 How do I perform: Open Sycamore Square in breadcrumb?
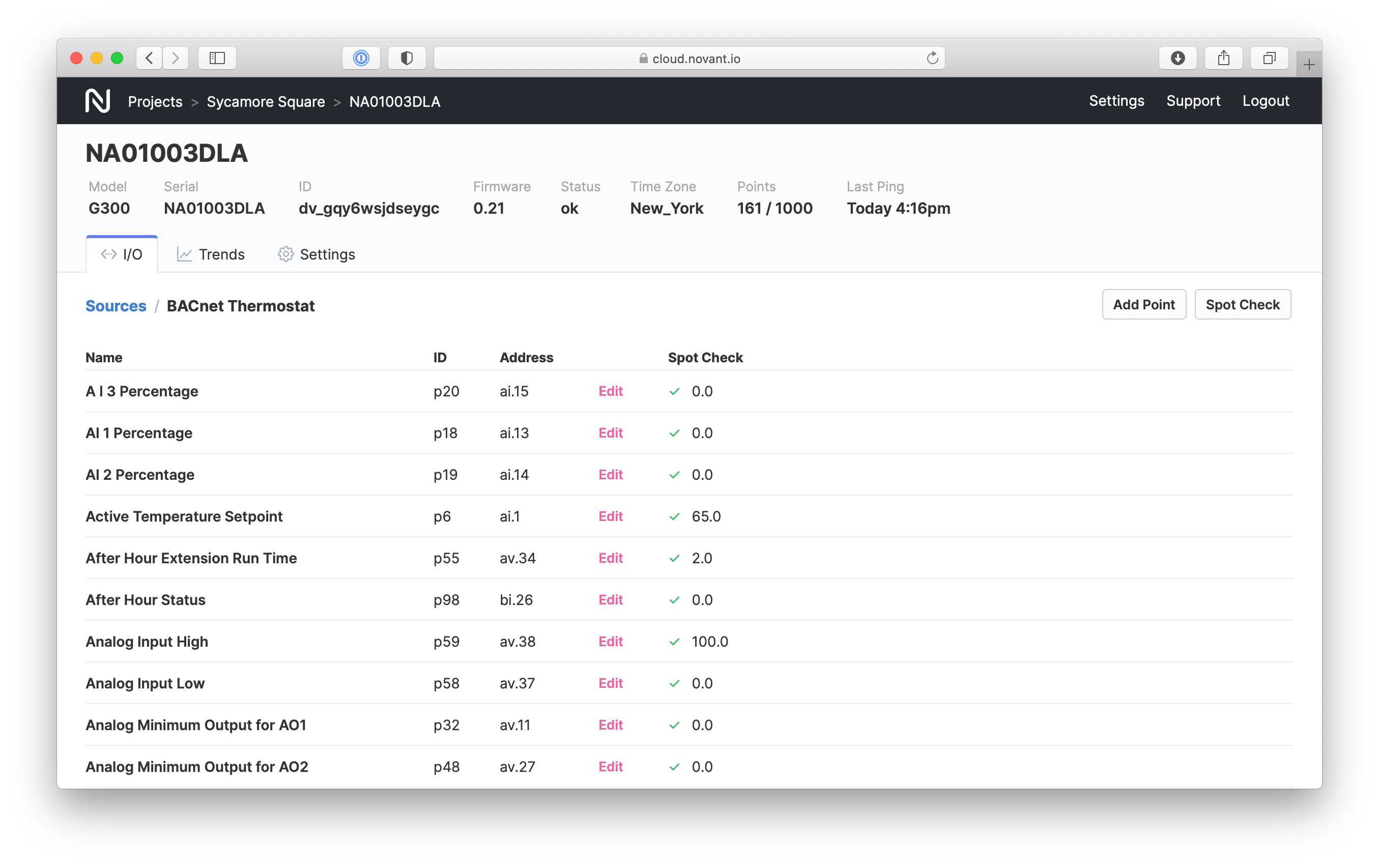click(266, 102)
